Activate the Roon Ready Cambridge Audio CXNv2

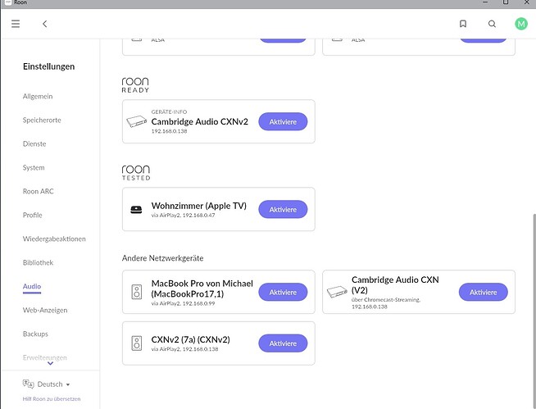point(283,121)
